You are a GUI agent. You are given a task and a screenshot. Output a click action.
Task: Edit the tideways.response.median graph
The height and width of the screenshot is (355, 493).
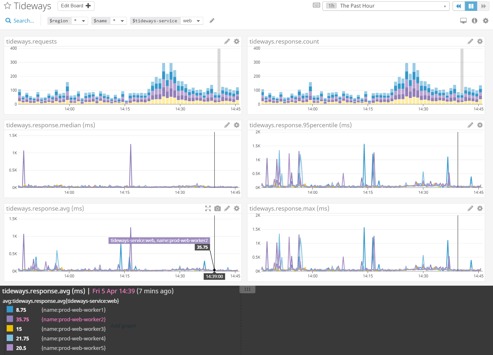(x=227, y=125)
